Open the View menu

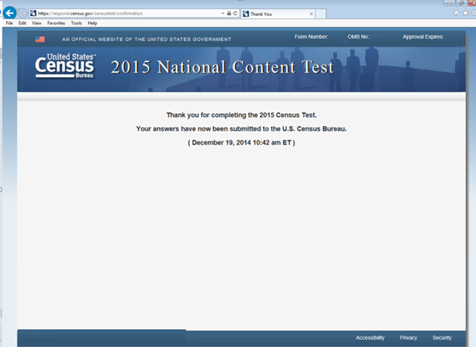click(37, 23)
